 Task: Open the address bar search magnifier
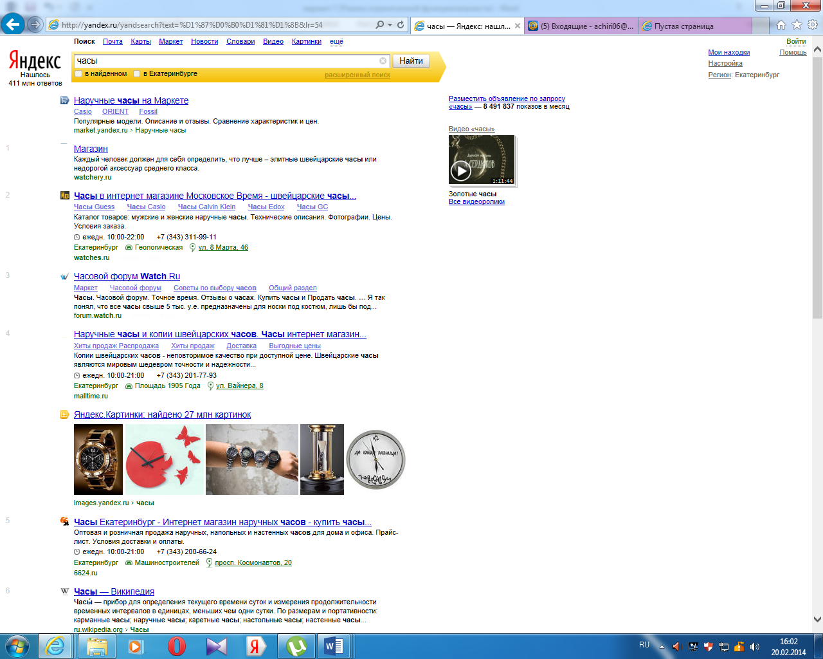tap(380, 24)
